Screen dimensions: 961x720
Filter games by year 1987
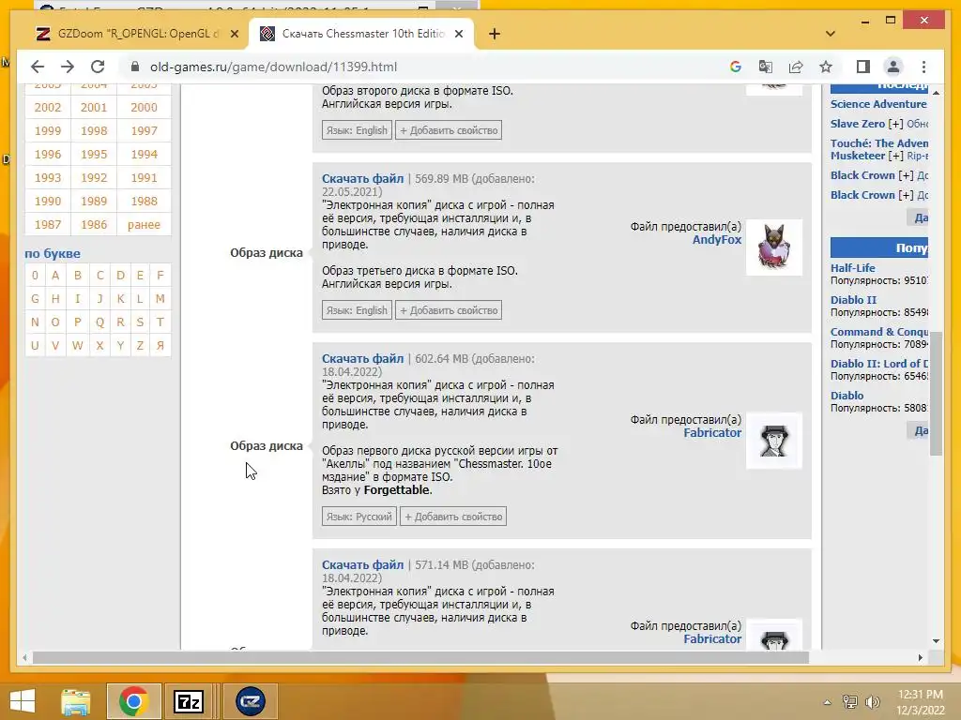[x=48, y=224]
